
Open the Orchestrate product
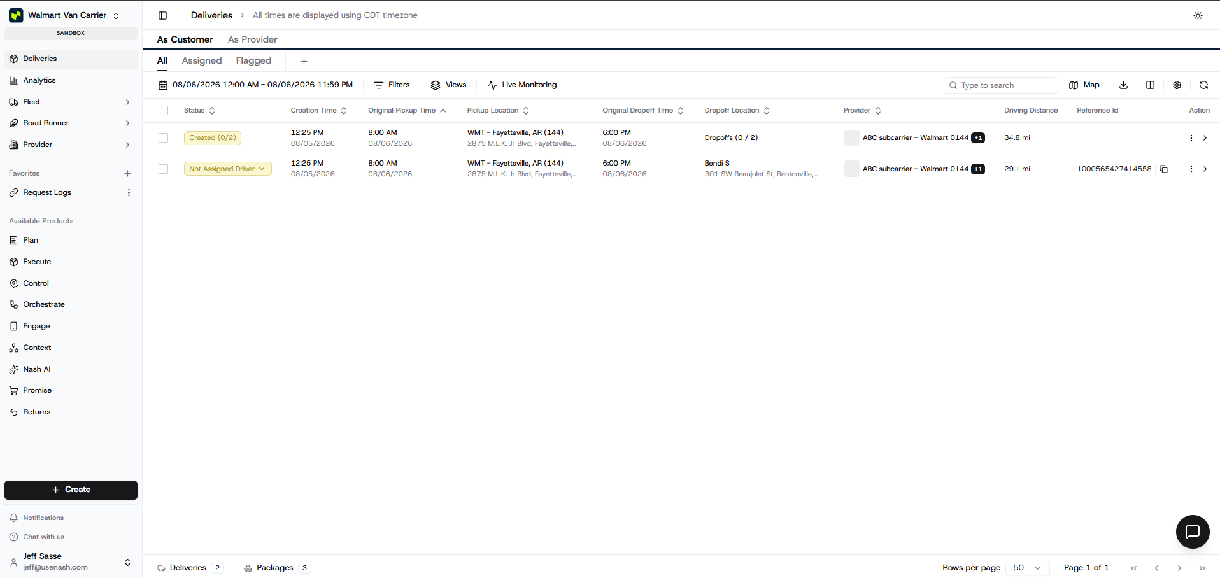tap(71, 304)
